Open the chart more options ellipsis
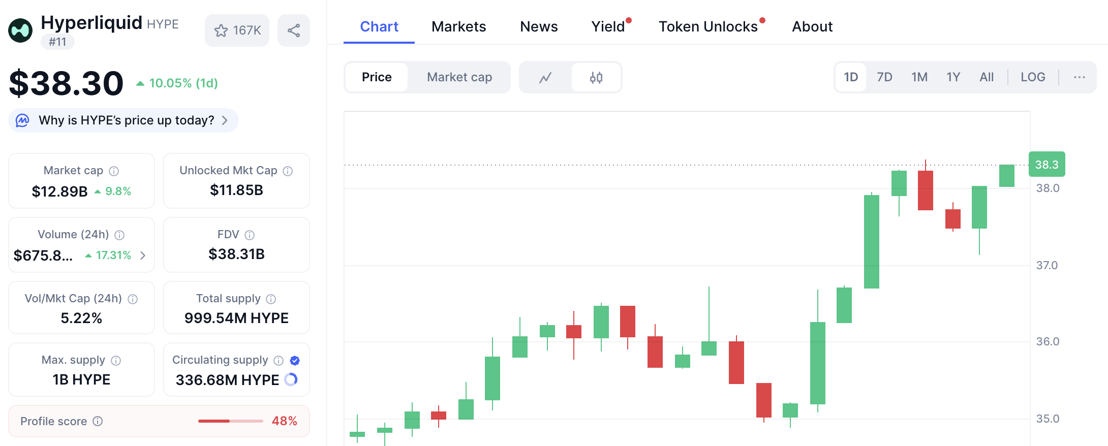Viewport: 1108px width, 446px height. [1079, 77]
